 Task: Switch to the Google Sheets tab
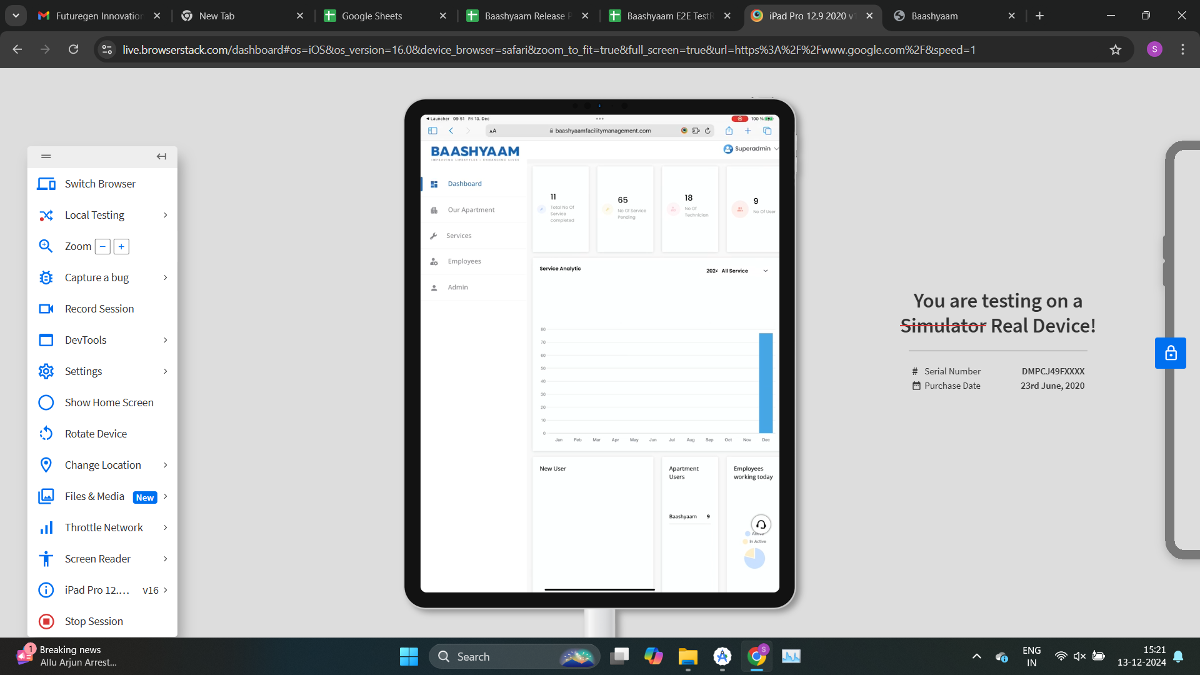tap(371, 16)
